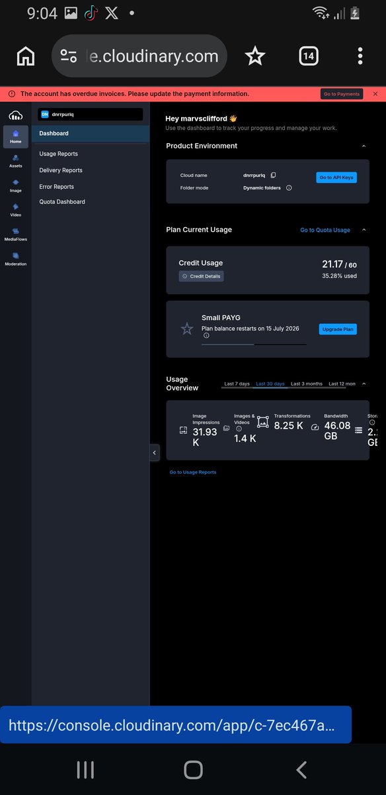Click the Go to Payments button

pos(342,94)
